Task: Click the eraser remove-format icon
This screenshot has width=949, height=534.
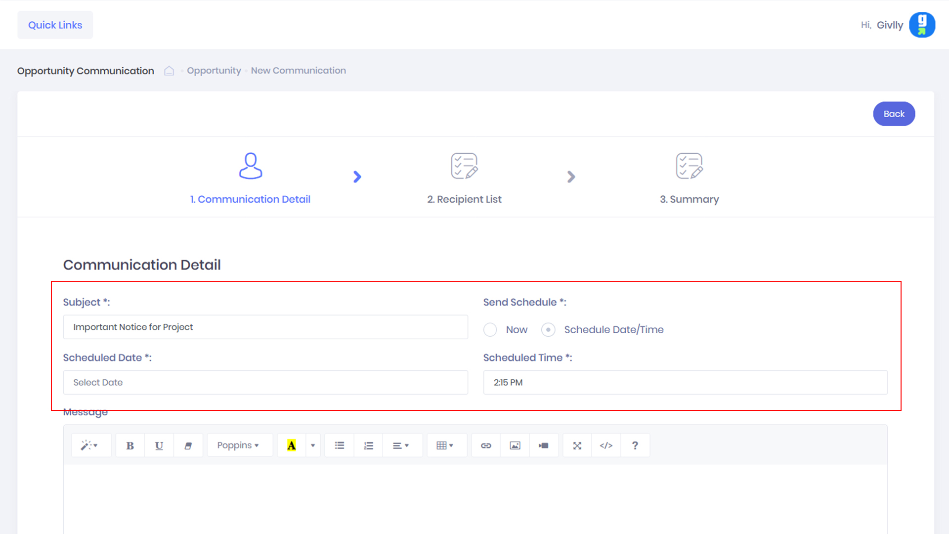Action: coord(188,445)
